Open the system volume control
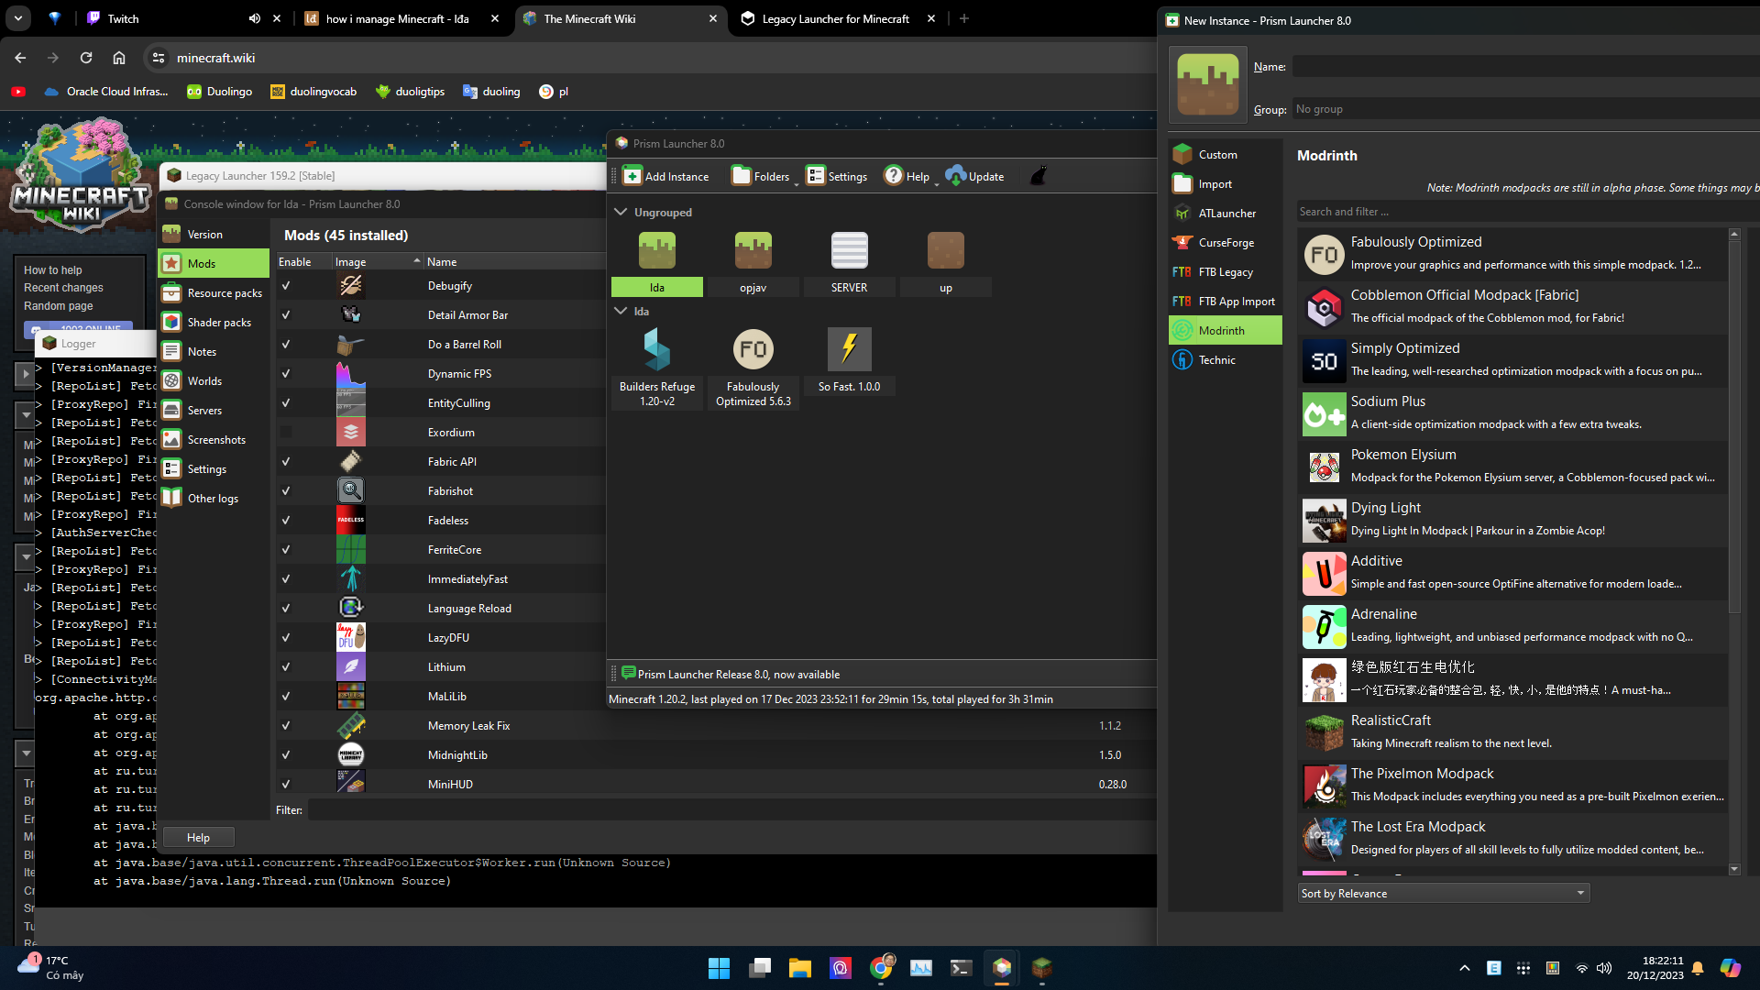Screen dimensions: 1760x990 click(1604, 968)
